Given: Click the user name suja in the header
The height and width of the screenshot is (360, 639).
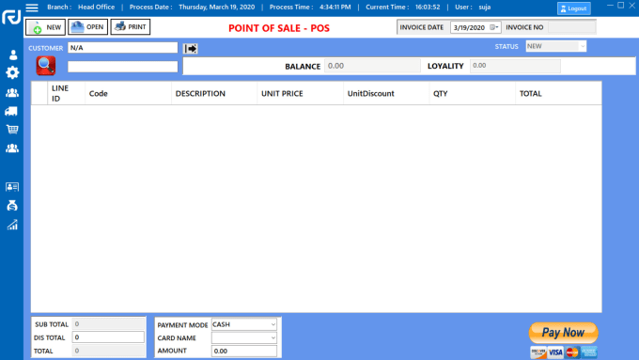Looking at the screenshot, I should [485, 8].
